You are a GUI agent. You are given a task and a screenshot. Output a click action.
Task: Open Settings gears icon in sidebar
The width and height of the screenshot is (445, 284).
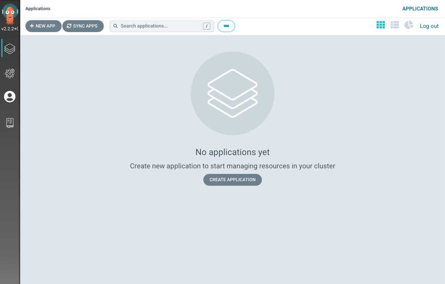tap(10, 73)
